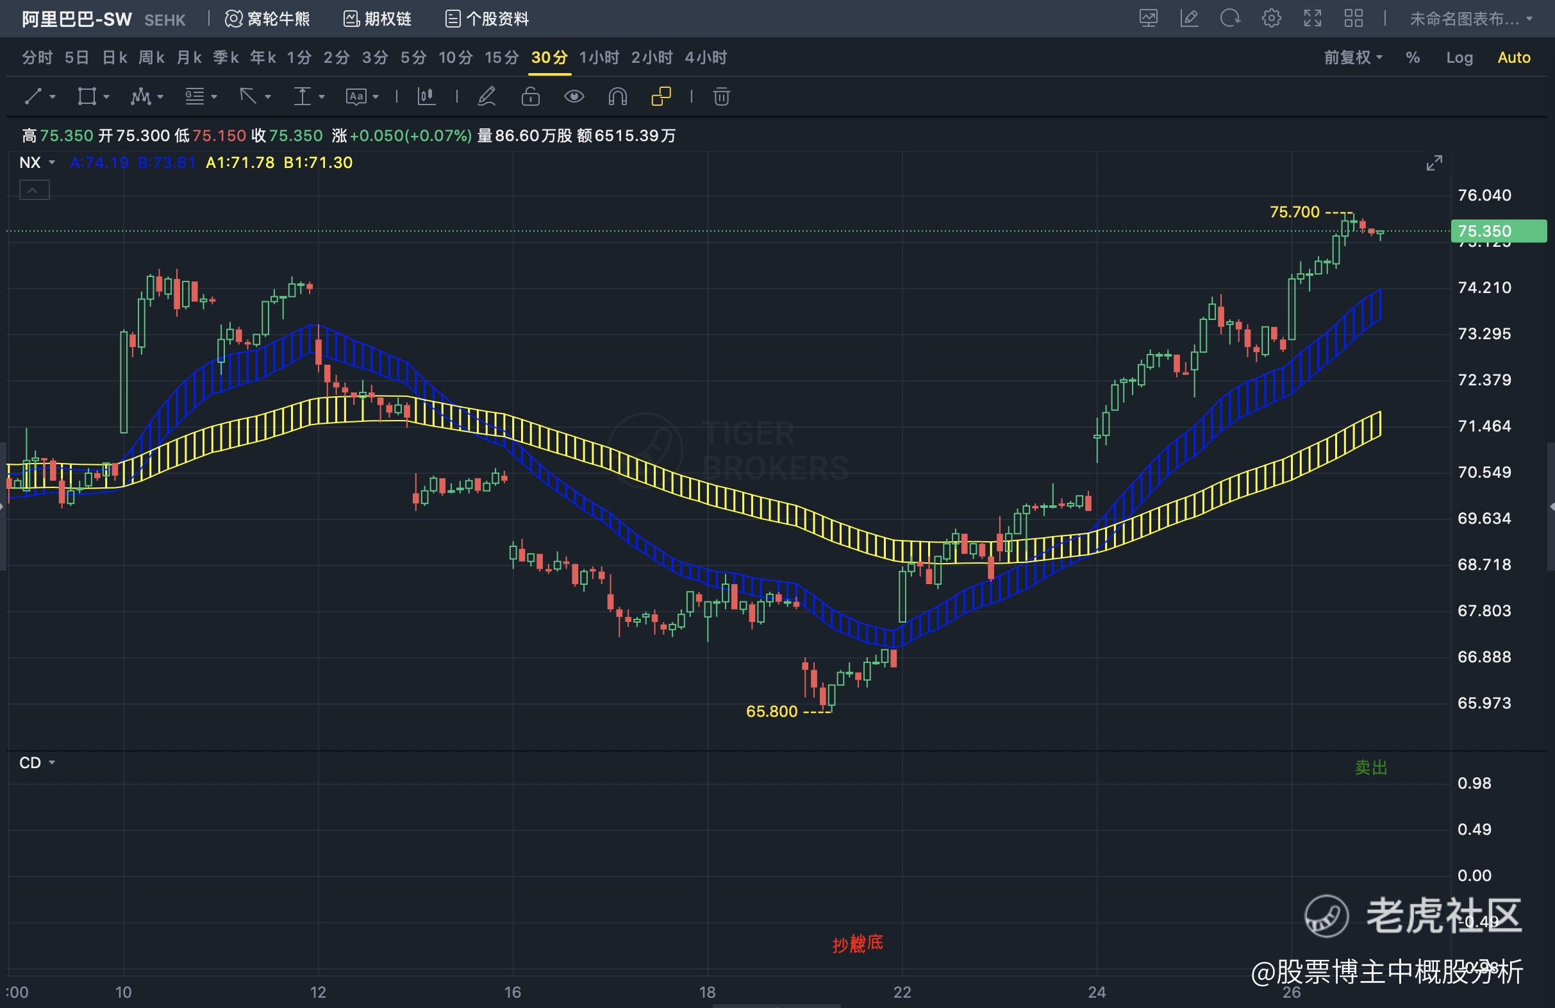Select the 15分 timeframe
The width and height of the screenshot is (1555, 1008).
[502, 58]
